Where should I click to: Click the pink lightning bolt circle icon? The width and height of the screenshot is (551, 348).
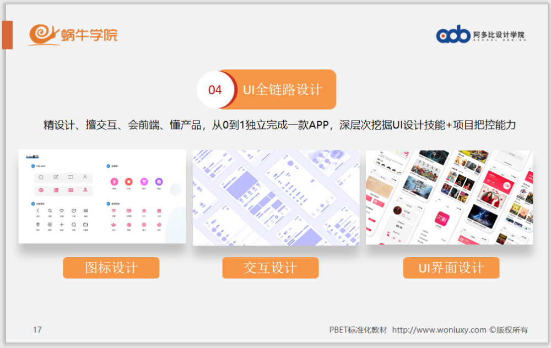tap(114, 181)
